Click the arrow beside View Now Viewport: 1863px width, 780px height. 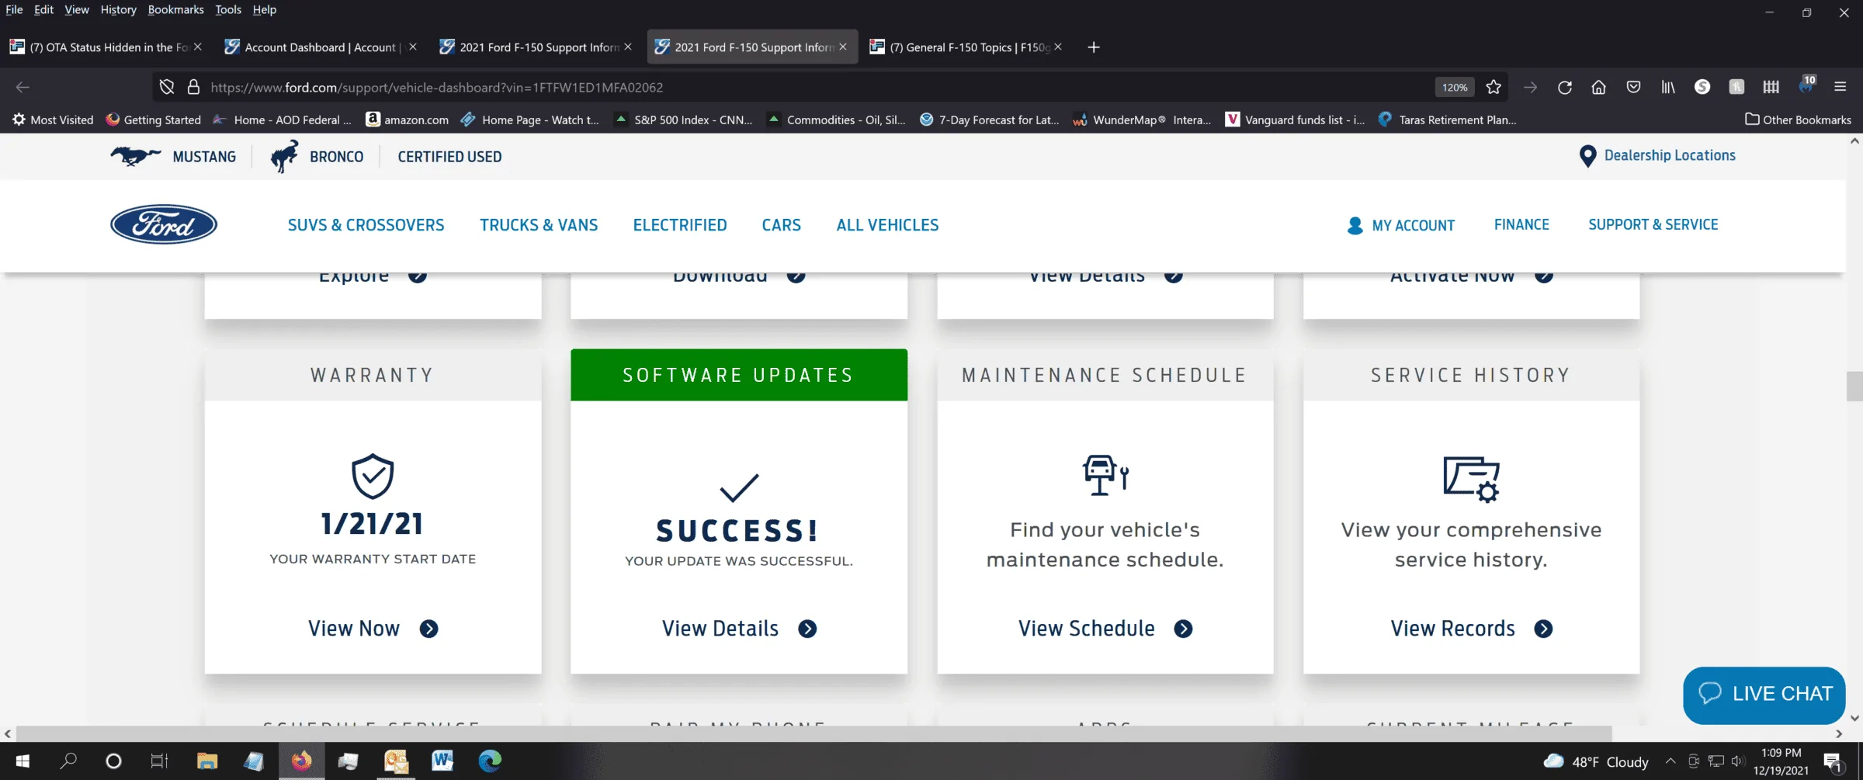(429, 629)
